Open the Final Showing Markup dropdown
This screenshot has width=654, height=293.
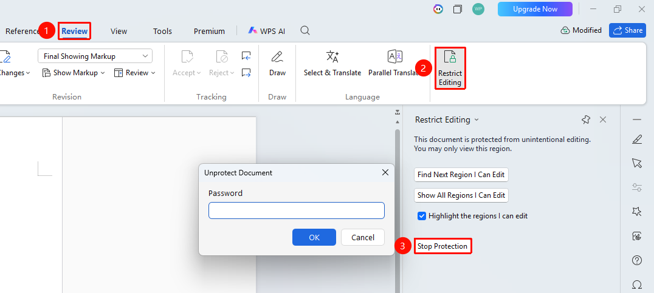click(95, 56)
